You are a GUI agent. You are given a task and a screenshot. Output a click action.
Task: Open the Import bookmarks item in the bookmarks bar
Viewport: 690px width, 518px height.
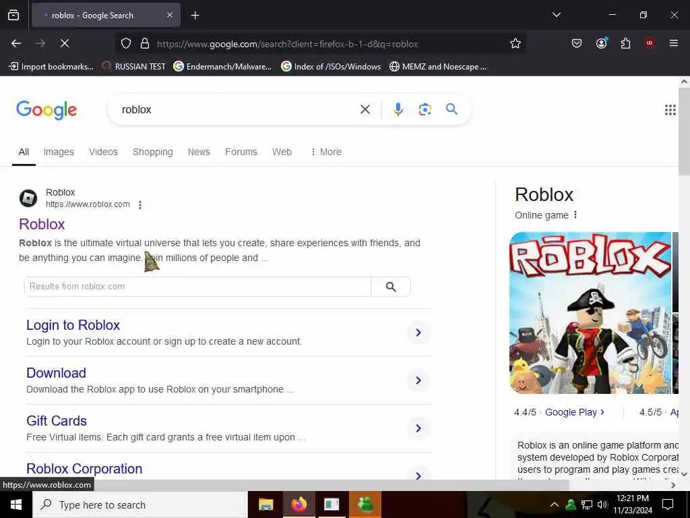click(51, 67)
